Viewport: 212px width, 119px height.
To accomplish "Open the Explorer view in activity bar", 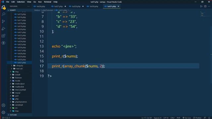I will pos(4,7).
